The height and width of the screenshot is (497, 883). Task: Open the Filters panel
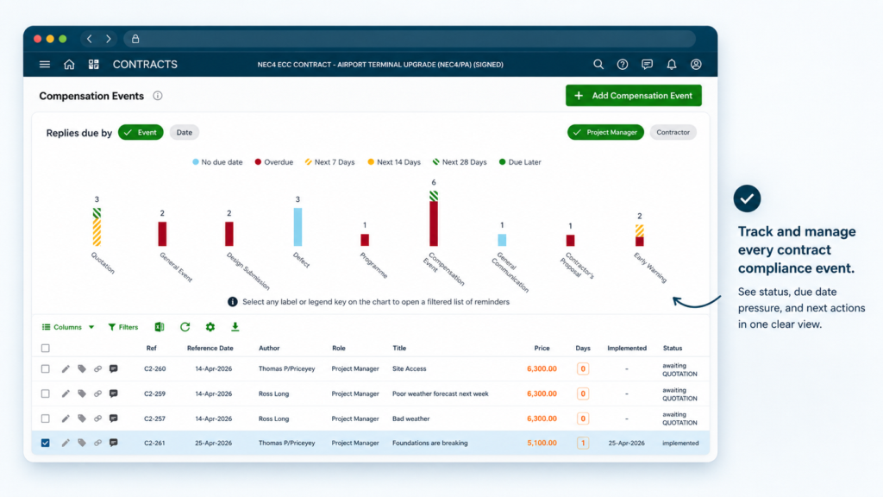(x=122, y=327)
